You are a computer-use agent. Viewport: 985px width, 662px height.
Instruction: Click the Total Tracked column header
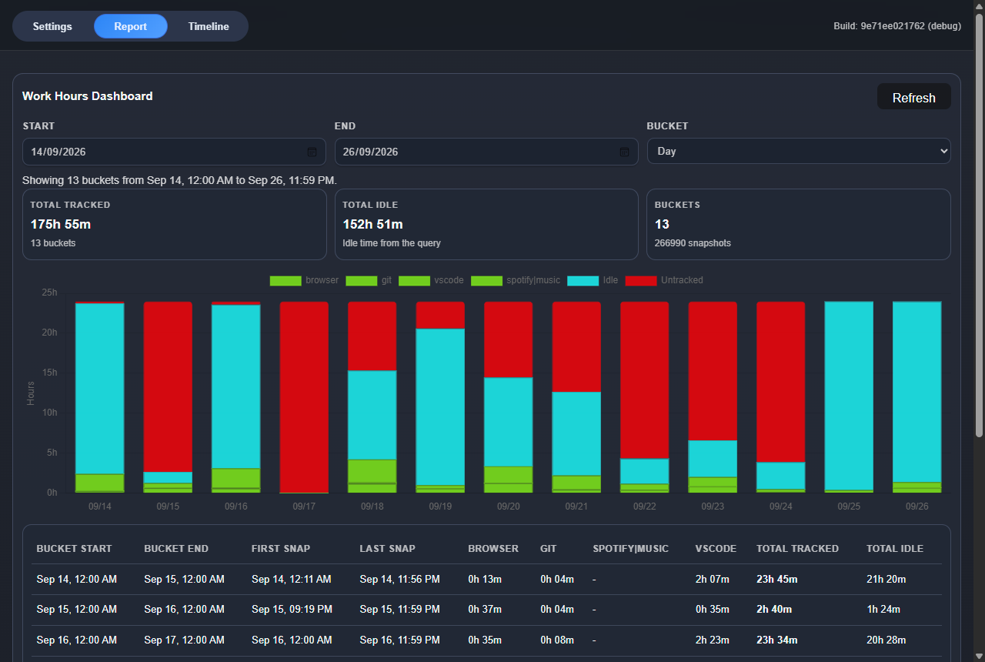(797, 549)
